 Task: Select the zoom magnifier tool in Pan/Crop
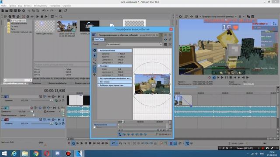pos(94,59)
